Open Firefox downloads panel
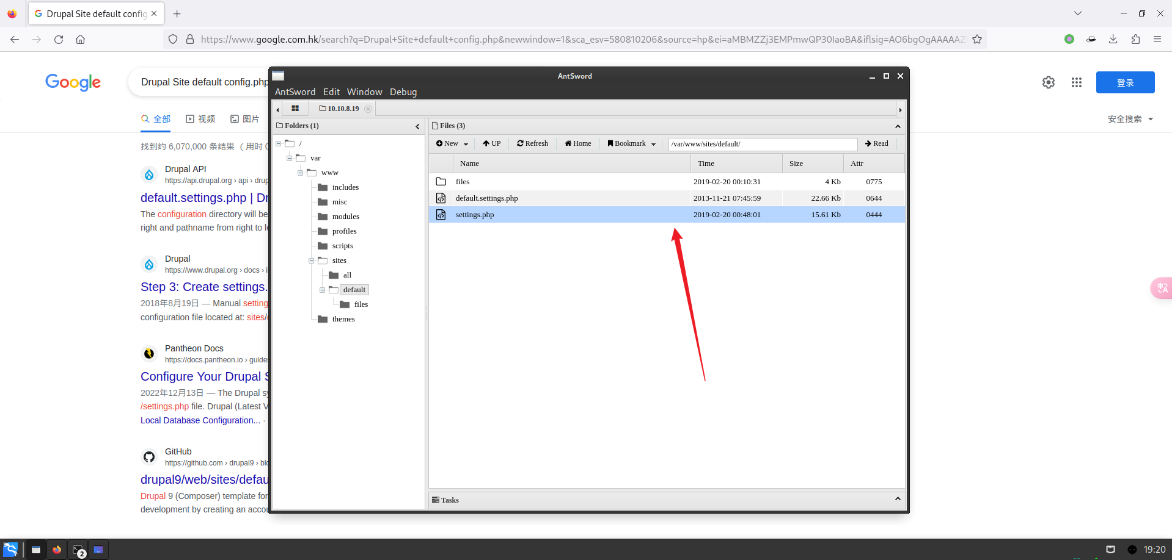The width and height of the screenshot is (1172, 560). click(1113, 39)
